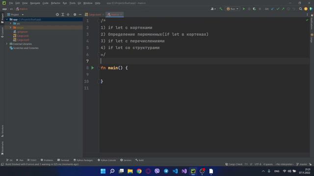Click the Debug bug icon in toolbar
This screenshot has height=176, width=314.
249,9
